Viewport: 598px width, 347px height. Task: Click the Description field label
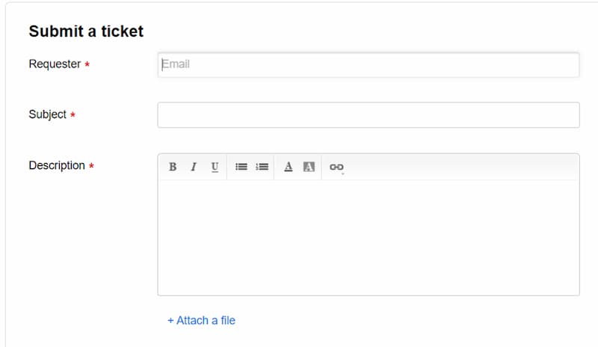click(x=57, y=165)
